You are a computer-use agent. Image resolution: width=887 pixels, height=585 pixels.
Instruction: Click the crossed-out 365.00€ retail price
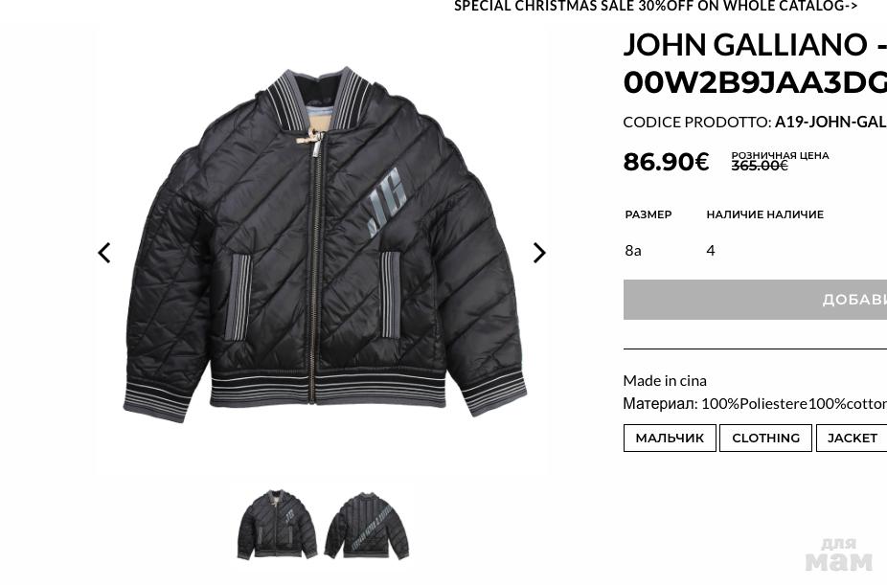(x=760, y=166)
